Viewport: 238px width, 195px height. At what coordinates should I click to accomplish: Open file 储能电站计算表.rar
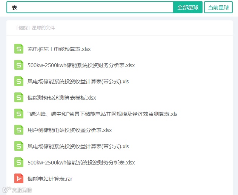click(x=50, y=179)
